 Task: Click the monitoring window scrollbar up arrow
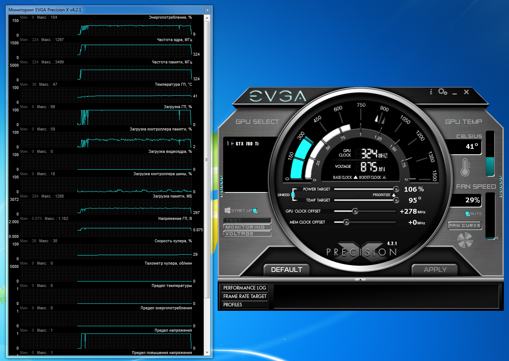[207, 18]
